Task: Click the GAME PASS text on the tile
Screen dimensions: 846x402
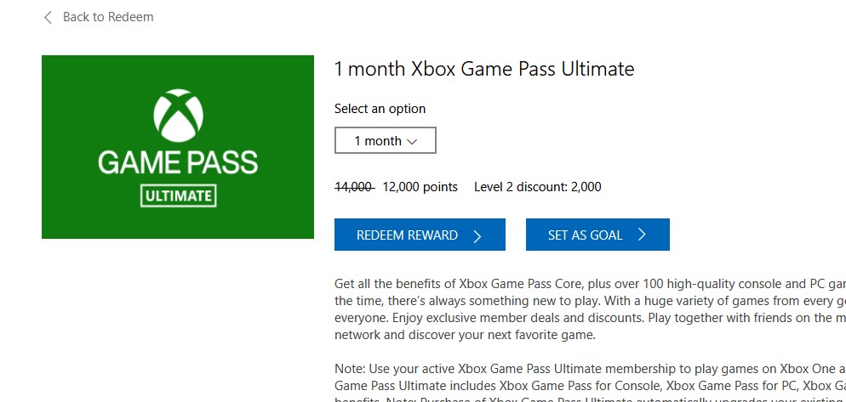Action: coord(178,161)
